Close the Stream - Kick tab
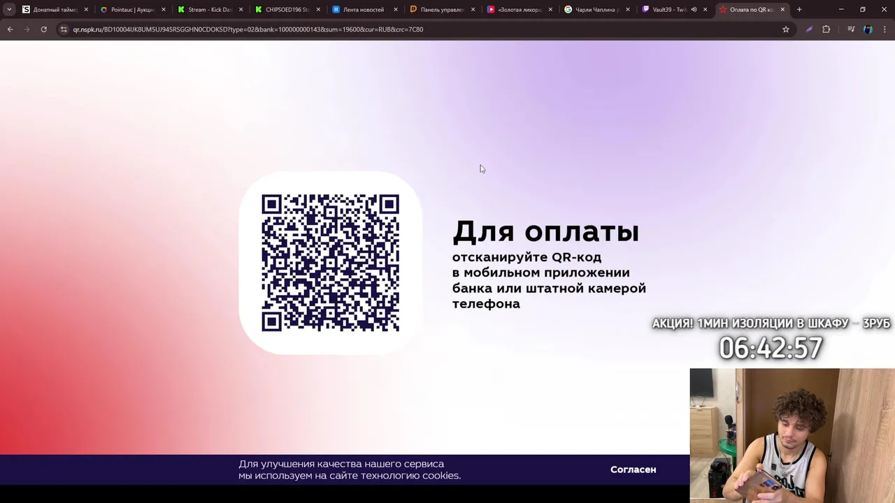 point(241,10)
